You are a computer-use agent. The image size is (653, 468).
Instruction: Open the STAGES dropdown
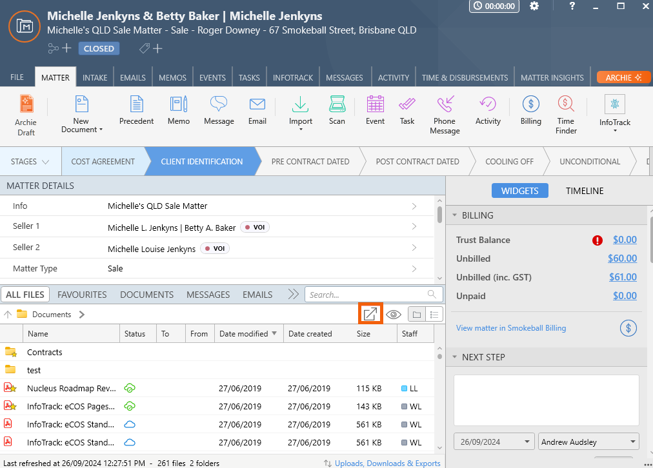30,161
